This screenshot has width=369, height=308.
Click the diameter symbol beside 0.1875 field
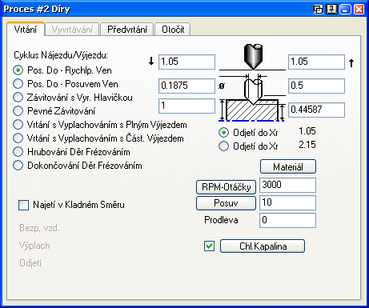pyautogui.click(x=222, y=86)
